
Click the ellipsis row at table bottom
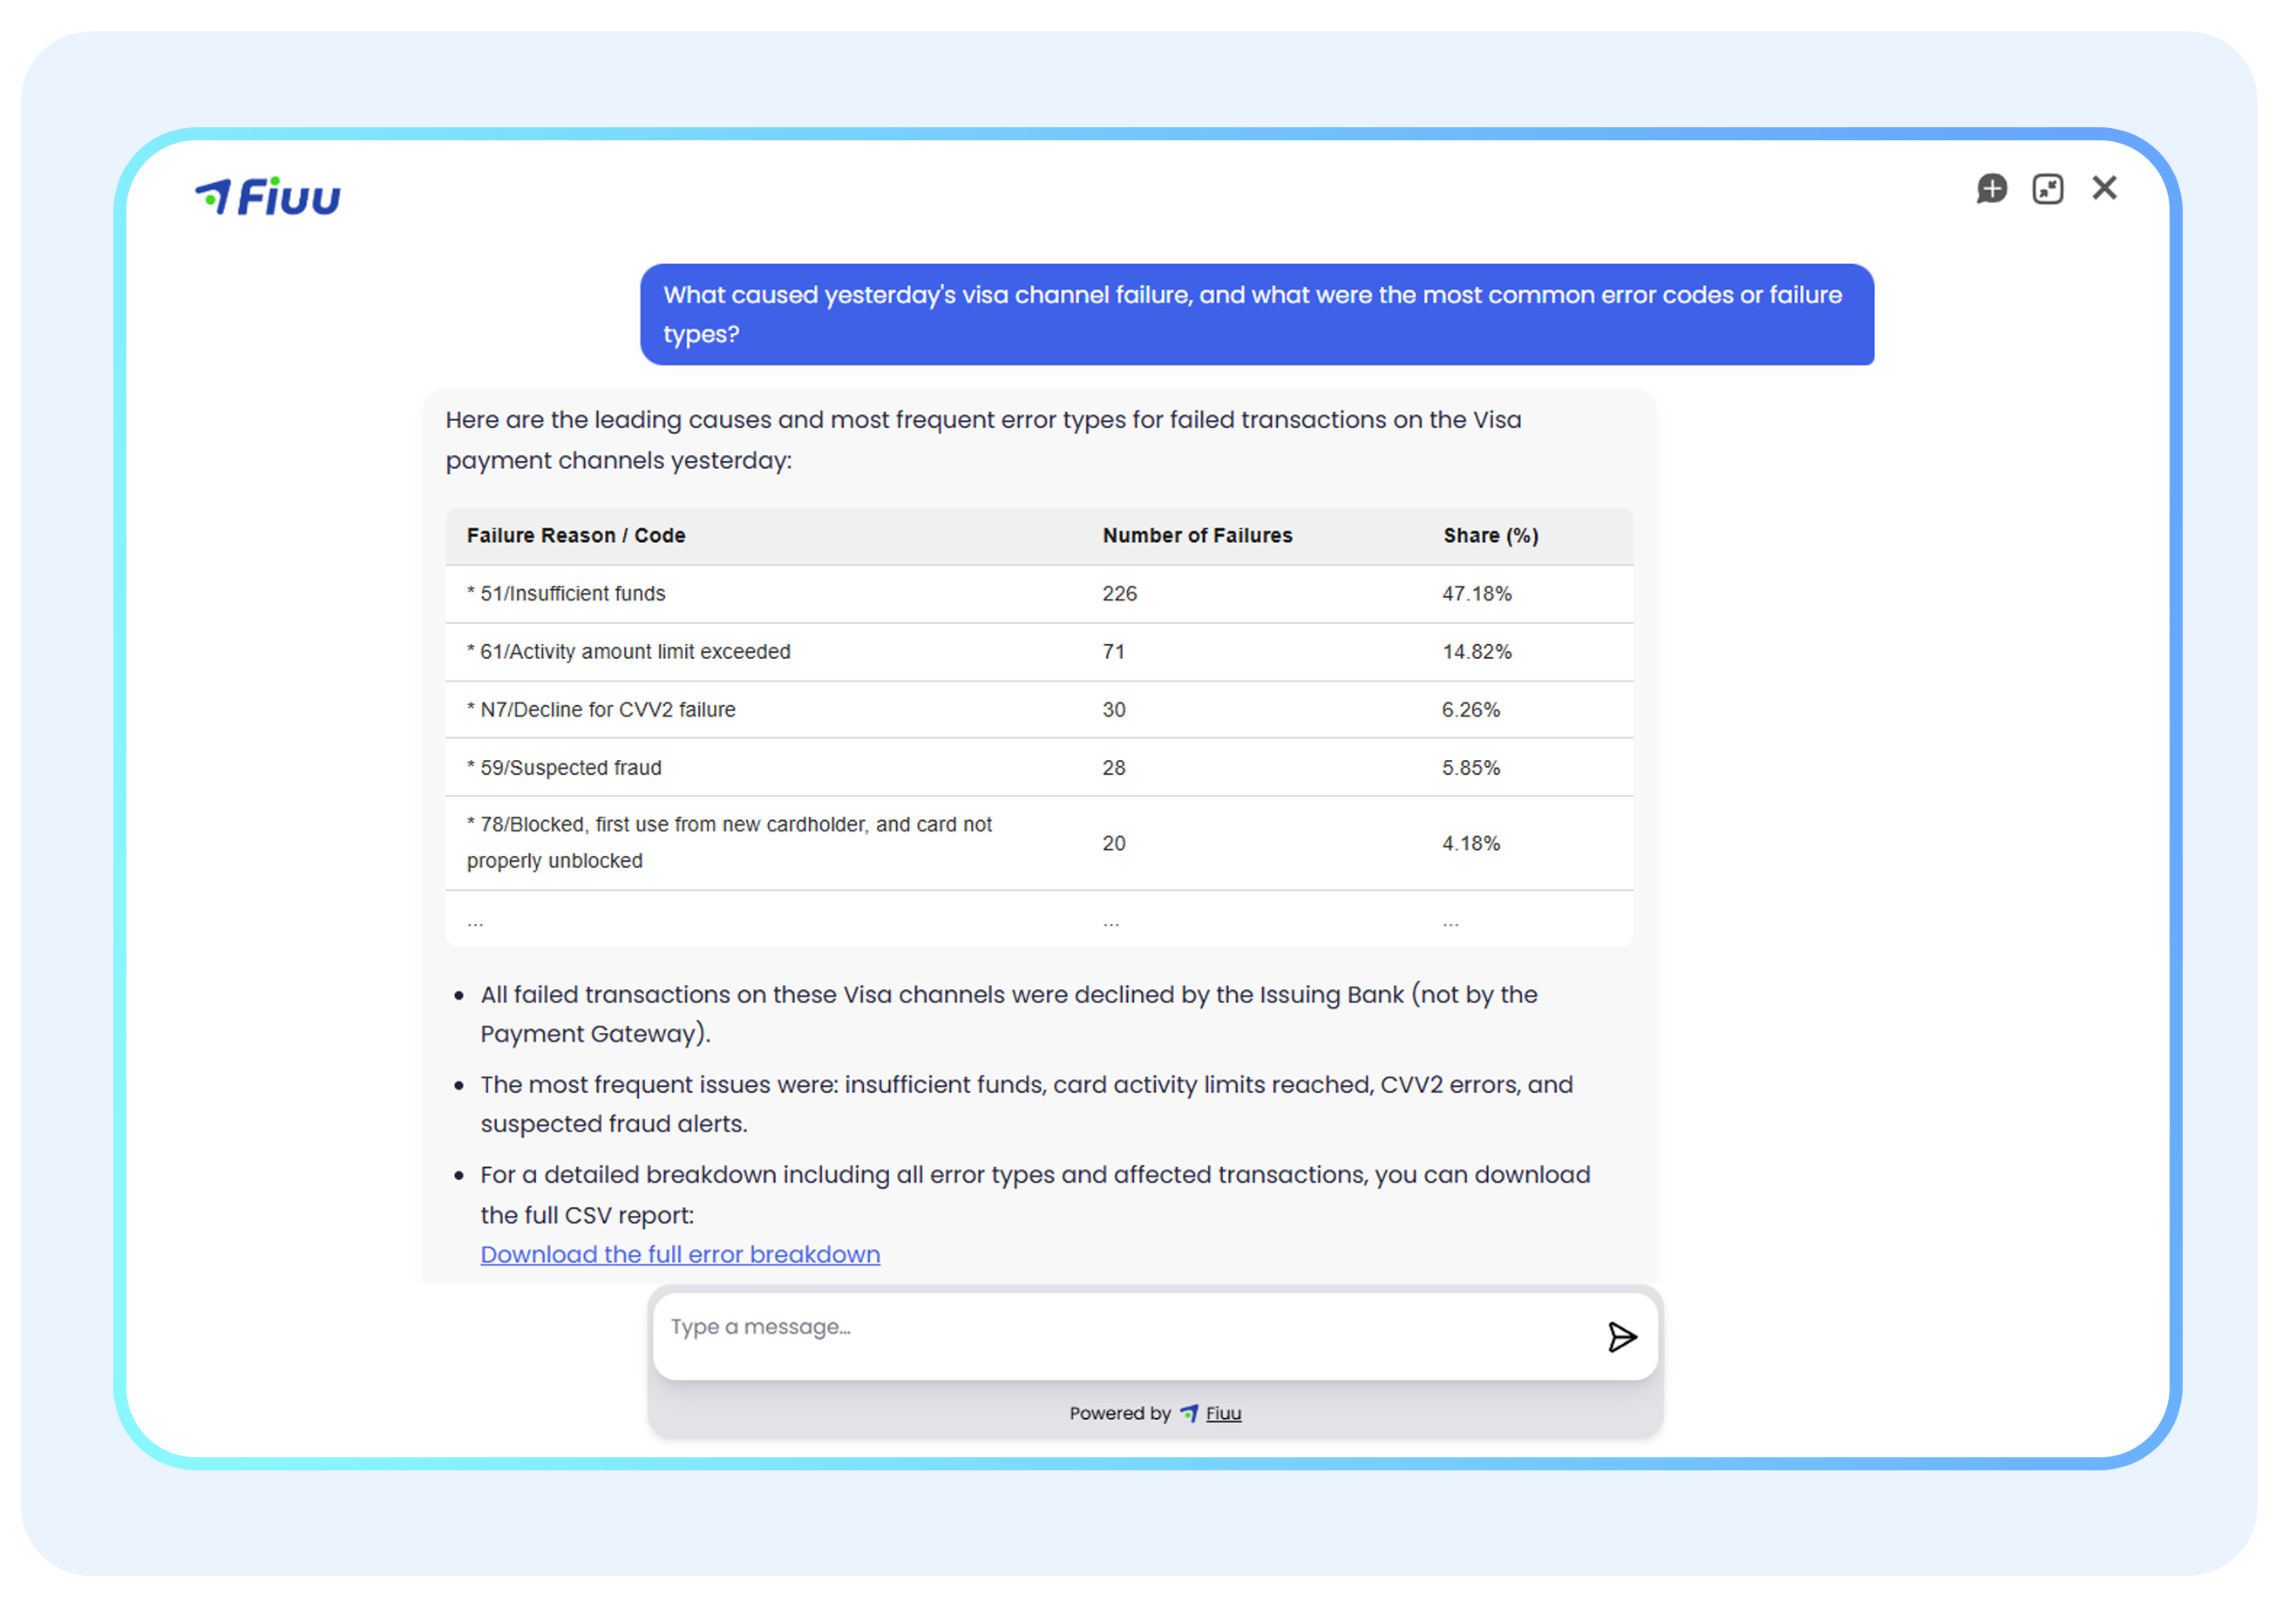pos(1038,920)
